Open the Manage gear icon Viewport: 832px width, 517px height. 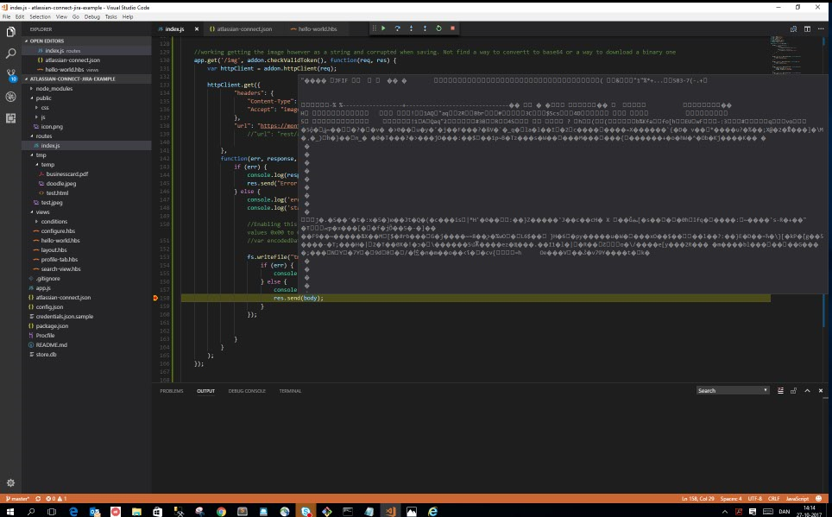point(10,482)
